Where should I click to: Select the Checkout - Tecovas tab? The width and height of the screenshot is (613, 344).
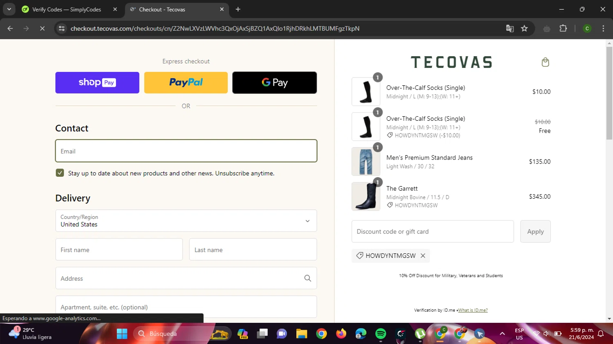pyautogui.click(x=177, y=9)
